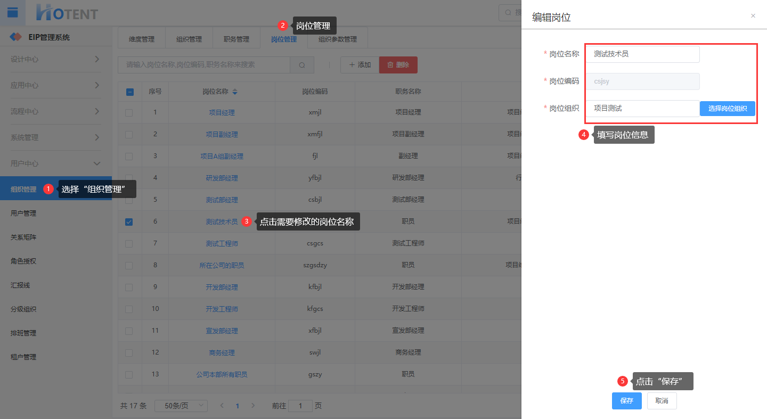This screenshot has height=419, width=767.
Task: Focus the position search input field
Action: 204,65
